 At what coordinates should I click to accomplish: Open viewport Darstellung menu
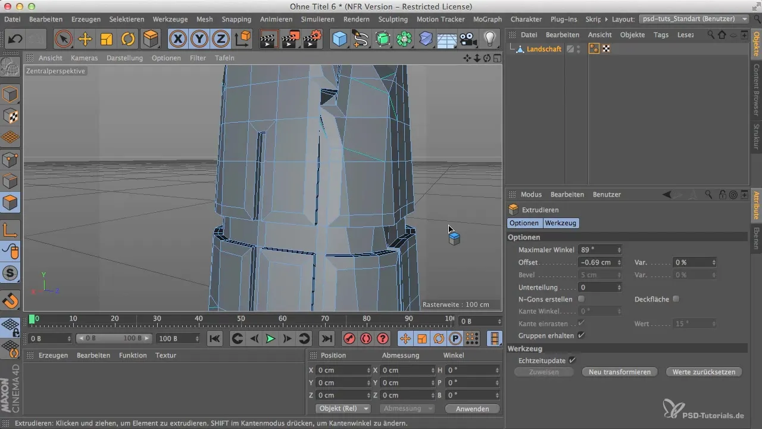pos(124,58)
